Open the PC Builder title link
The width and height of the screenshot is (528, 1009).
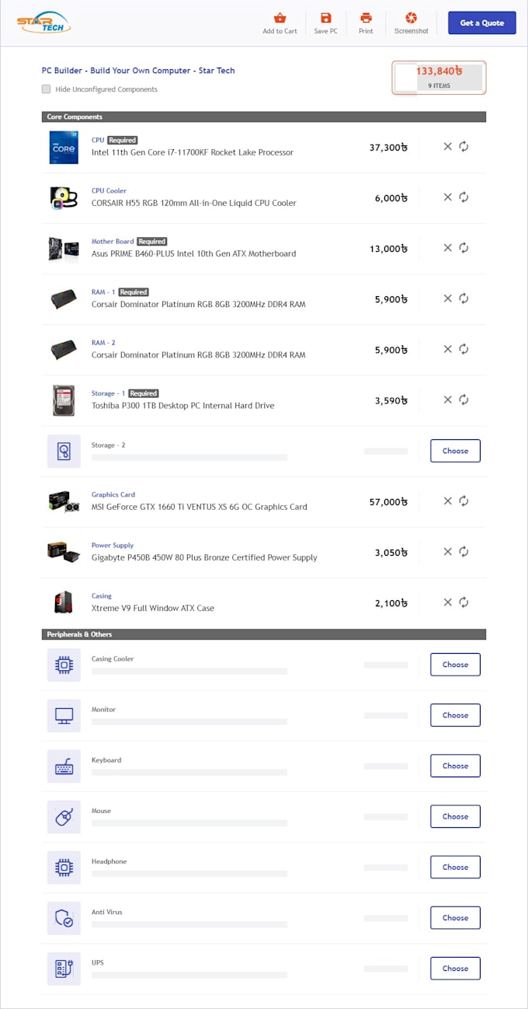pos(133,70)
